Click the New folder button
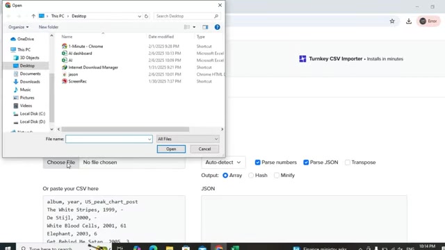 pos(49,27)
